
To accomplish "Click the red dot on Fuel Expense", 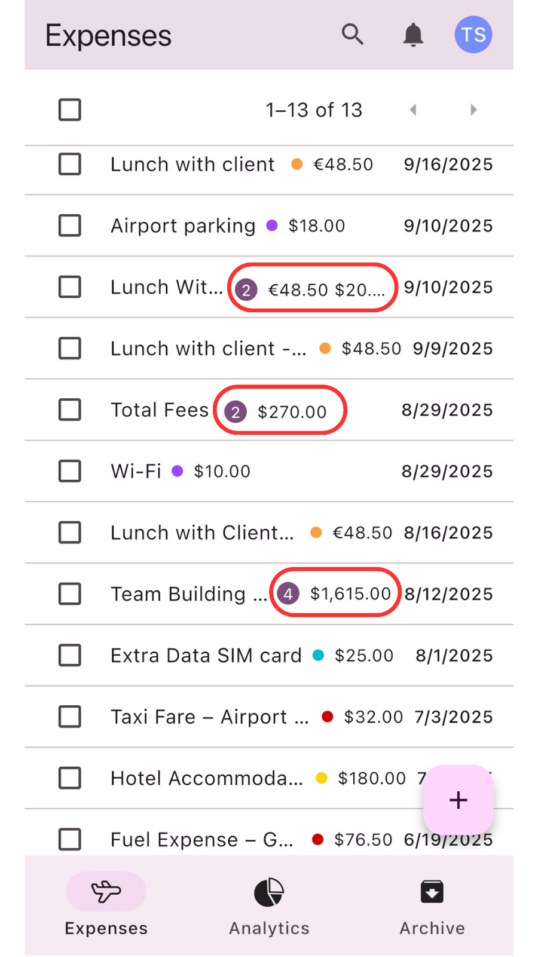I will [318, 840].
